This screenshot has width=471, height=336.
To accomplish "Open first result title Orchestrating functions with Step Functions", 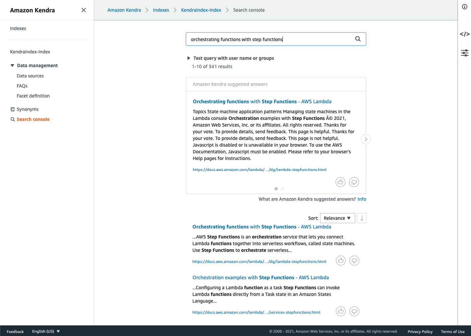I will 262,227.
